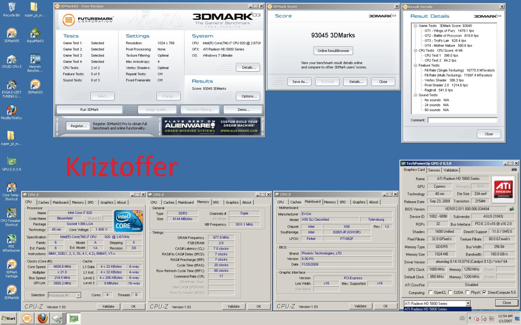Open System Details button in 3DMark03

point(248,68)
